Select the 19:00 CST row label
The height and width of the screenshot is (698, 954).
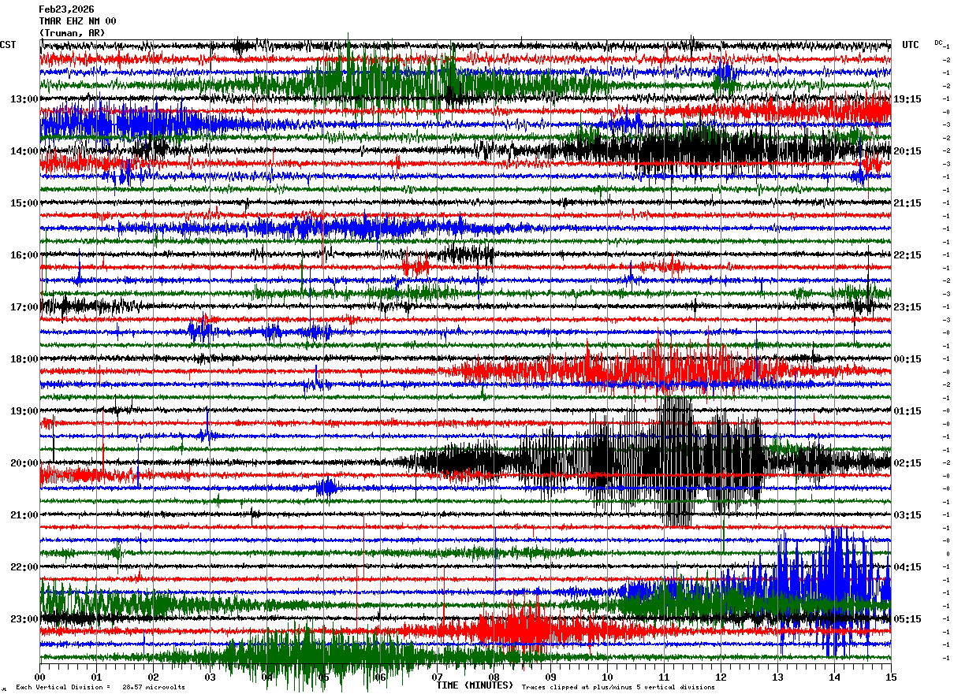coord(24,411)
